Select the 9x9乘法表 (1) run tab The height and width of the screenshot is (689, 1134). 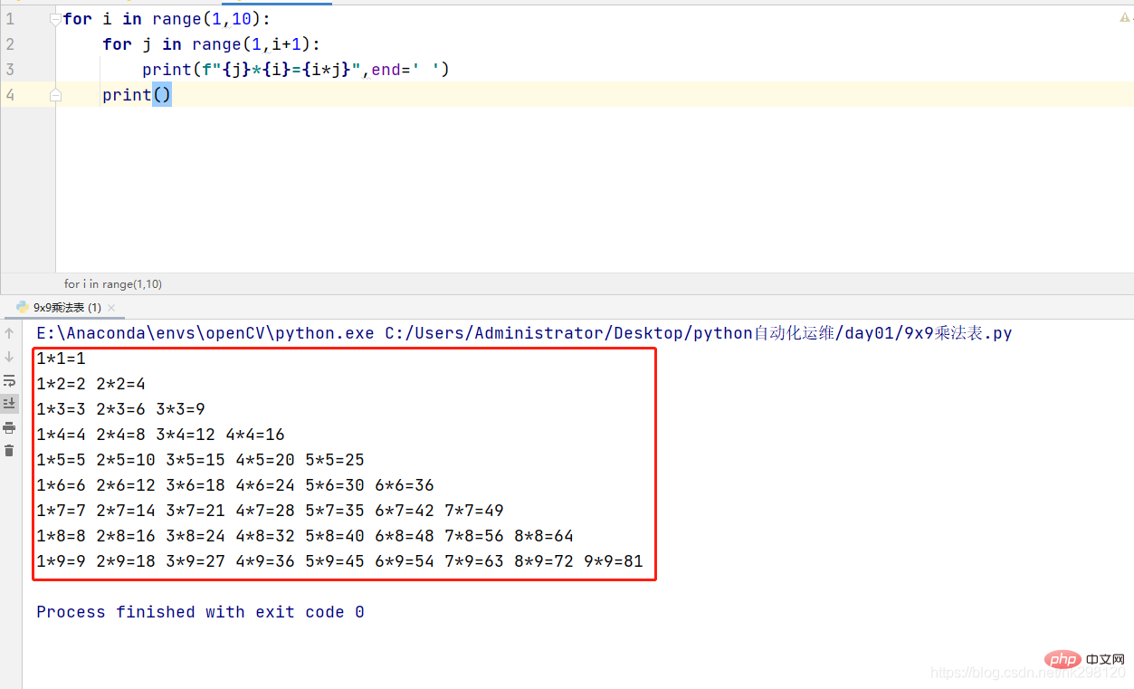tap(66, 308)
